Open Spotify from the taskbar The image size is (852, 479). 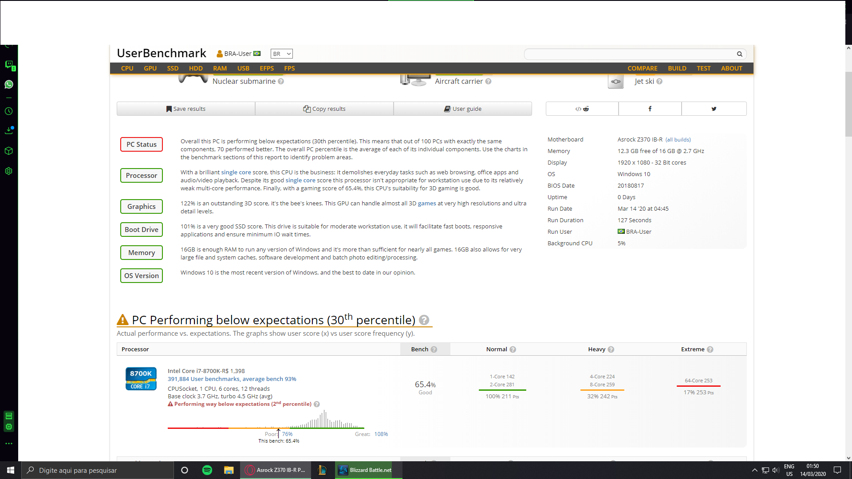[207, 470]
